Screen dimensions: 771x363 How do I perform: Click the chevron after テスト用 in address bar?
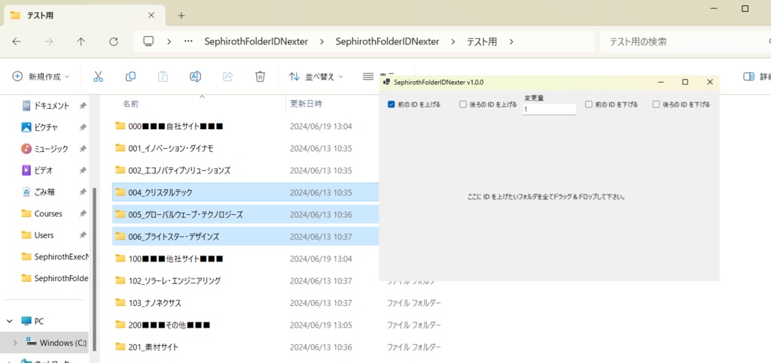coord(511,41)
